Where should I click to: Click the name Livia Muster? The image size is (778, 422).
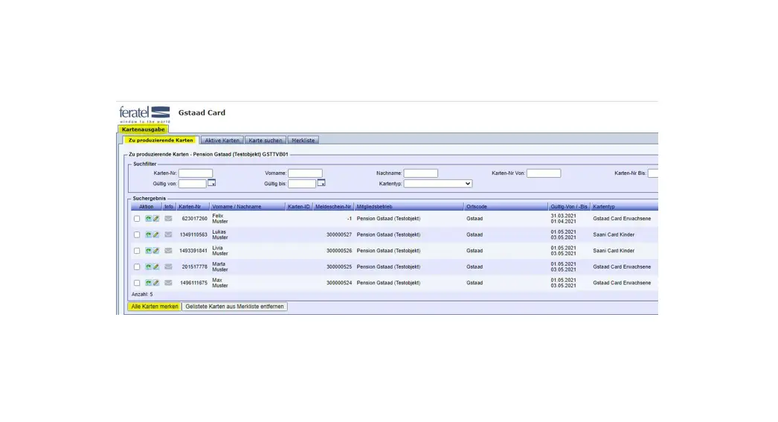pyautogui.click(x=220, y=251)
